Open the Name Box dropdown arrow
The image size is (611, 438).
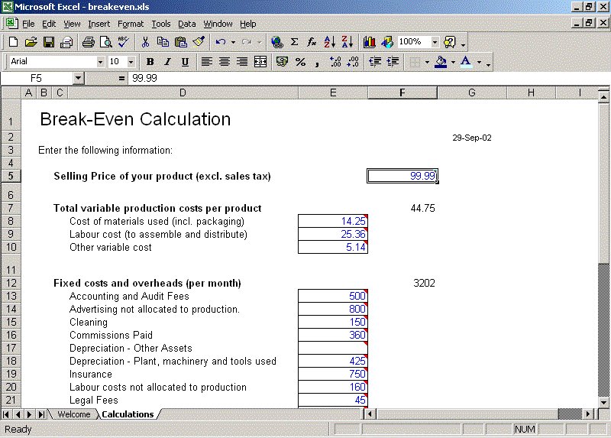click(79, 78)
